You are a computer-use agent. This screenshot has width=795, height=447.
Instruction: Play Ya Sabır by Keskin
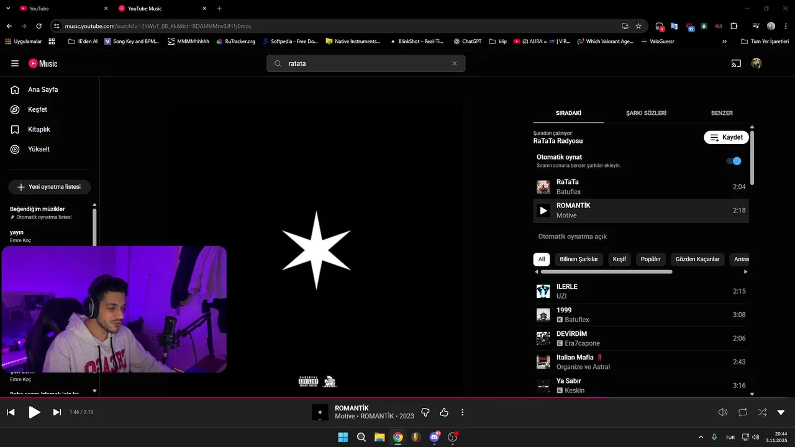(x=641, y=386)
